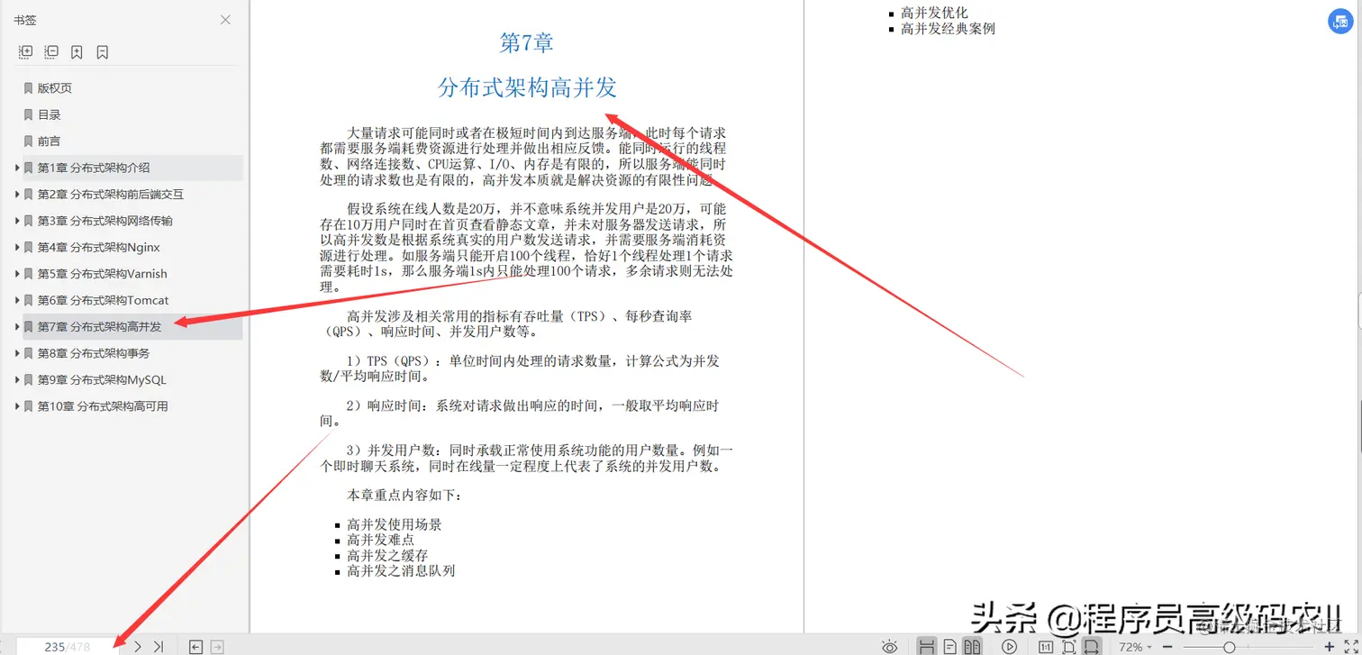This screenshot has height=655, width=1362.
Task: Go to next page arrow
Action: [138, 646]
